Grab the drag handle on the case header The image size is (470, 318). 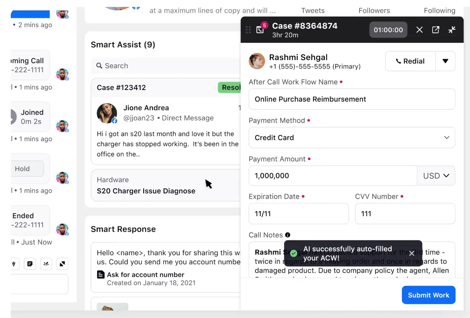tap(248, 30)
